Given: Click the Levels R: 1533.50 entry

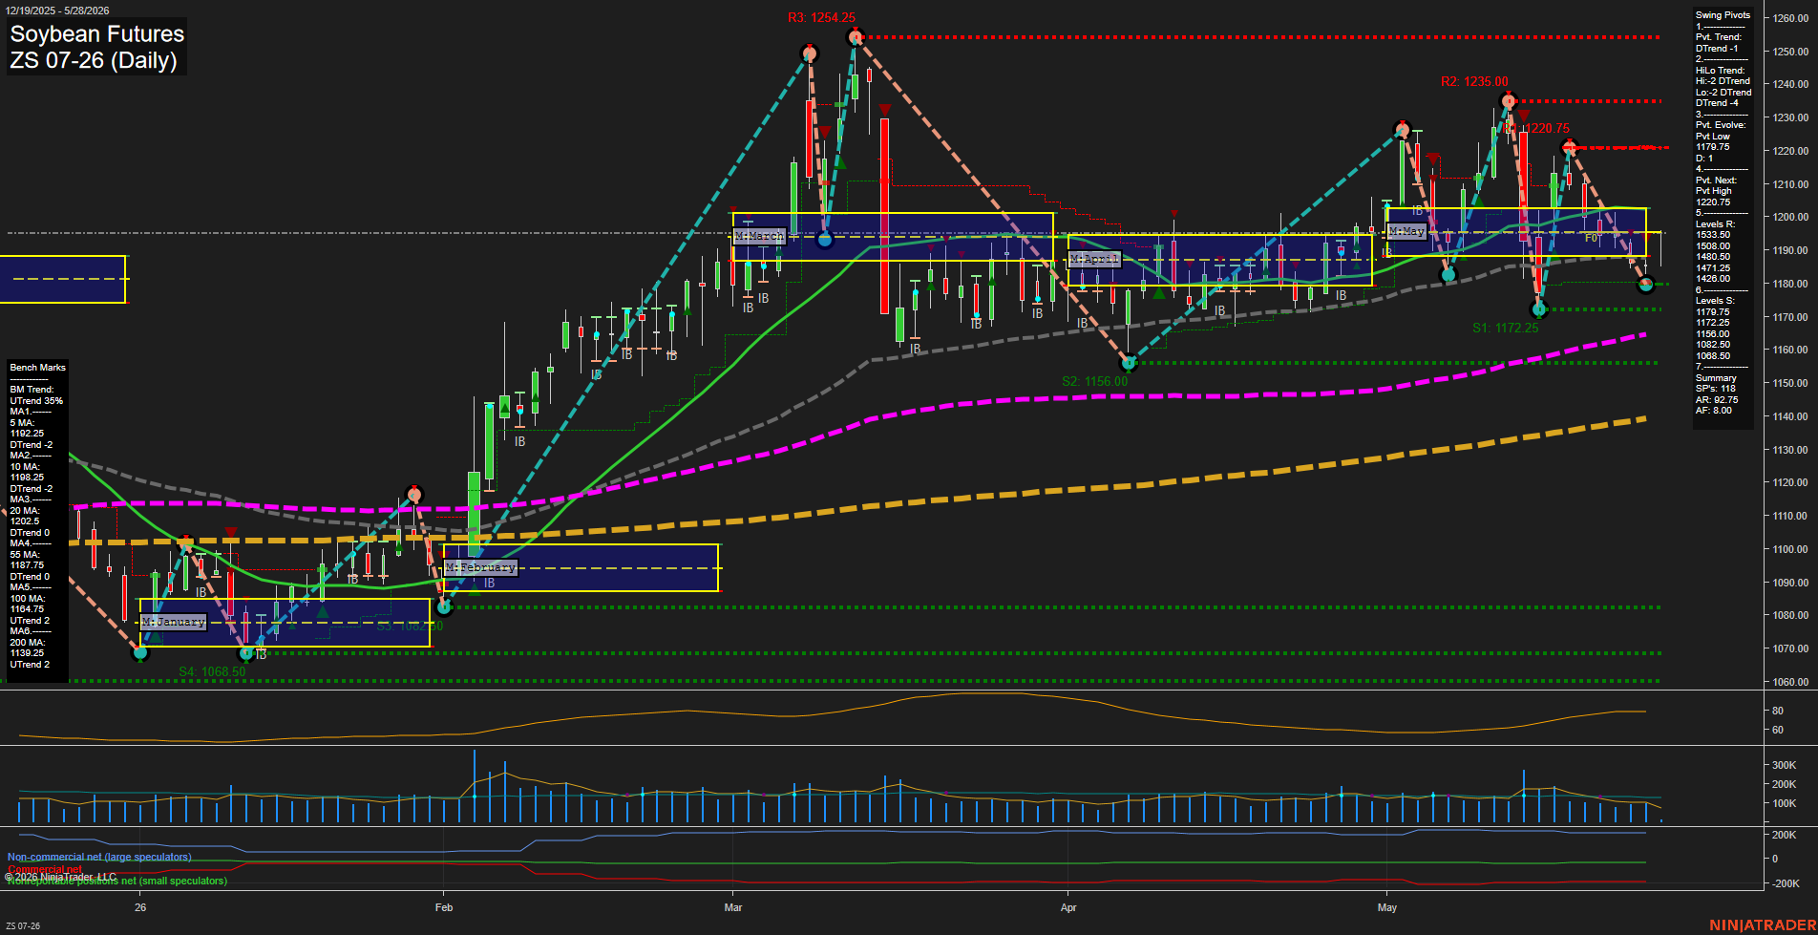Looking at the screenshot, I should point(1713,235).
